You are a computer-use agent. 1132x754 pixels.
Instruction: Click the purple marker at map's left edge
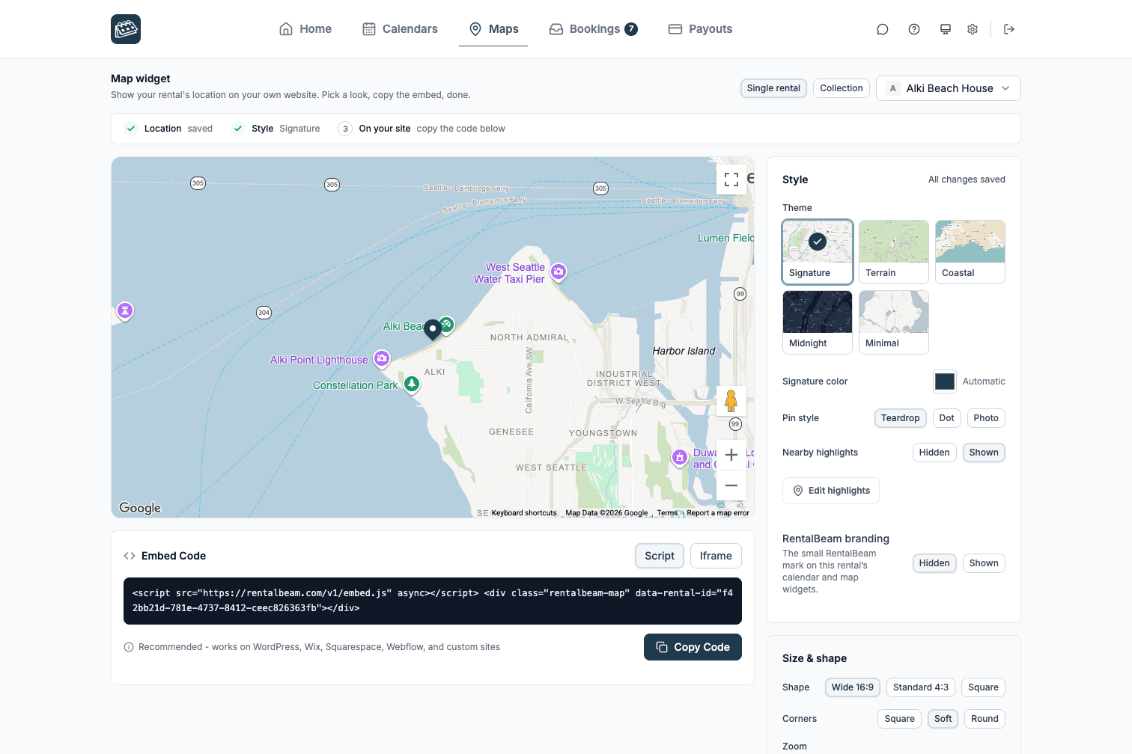pyautogui.click(x=125, y=310)
